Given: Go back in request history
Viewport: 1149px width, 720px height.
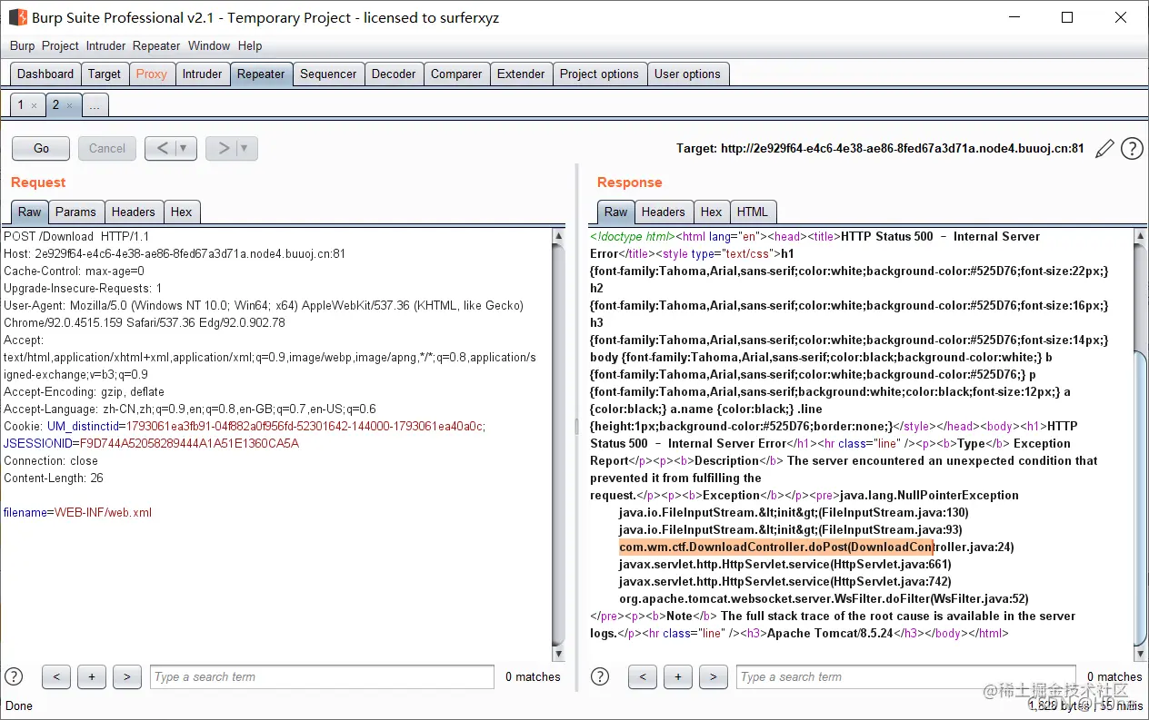Looking at the screenshot, I should click(162, 148).
